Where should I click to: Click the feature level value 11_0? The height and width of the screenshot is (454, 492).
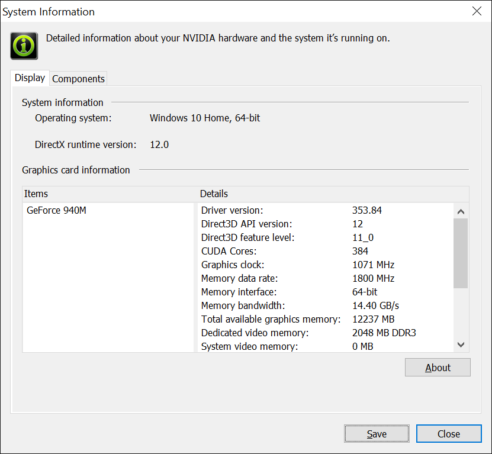pyautogui.click(x=363, y=237)
